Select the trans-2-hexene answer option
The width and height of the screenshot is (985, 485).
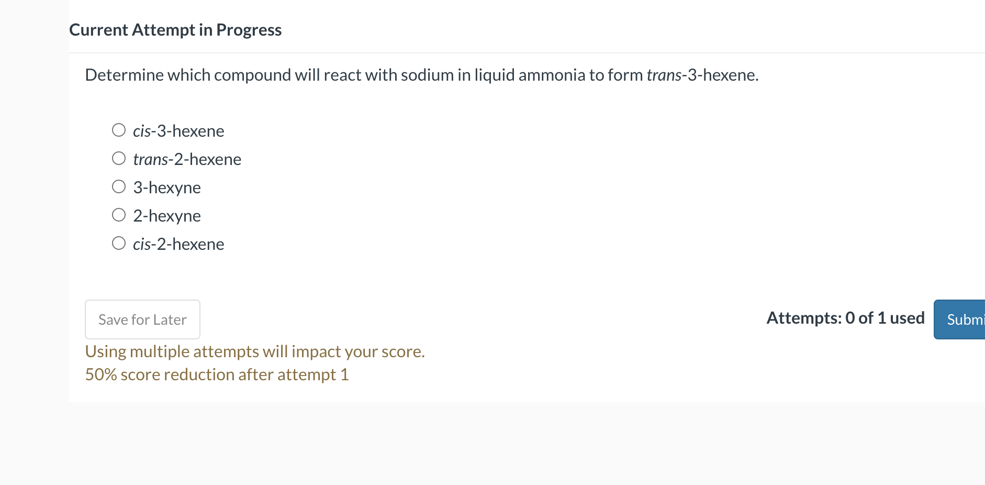[119, 158]
